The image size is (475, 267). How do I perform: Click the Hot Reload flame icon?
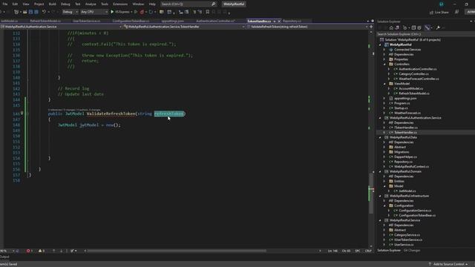[x=142, y=12]
